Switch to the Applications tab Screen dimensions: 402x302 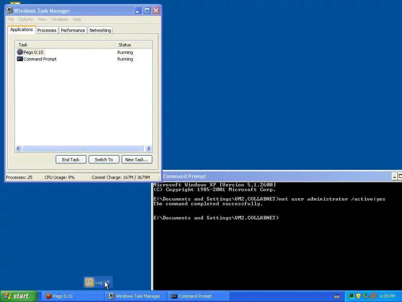(22, 29)
